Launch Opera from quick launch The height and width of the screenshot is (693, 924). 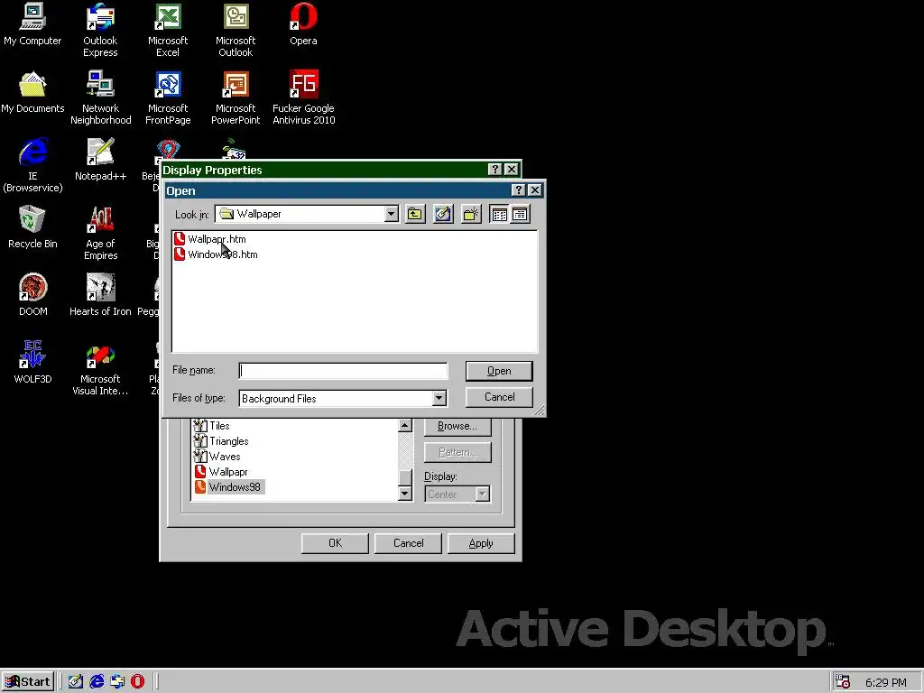point(137,682)
